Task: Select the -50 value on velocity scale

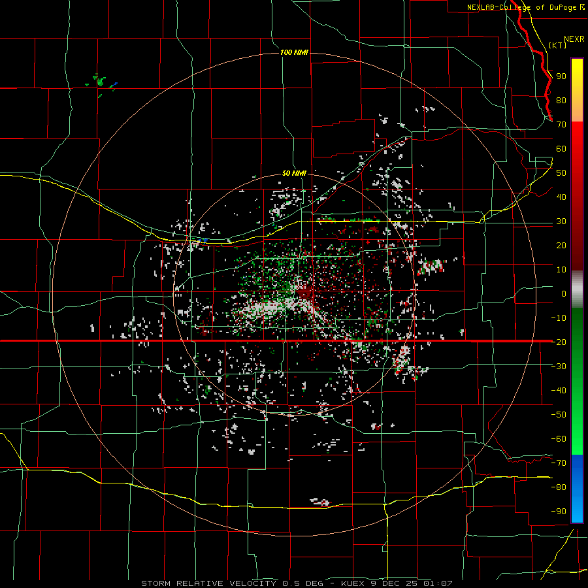Action: (x=559, y=415)
